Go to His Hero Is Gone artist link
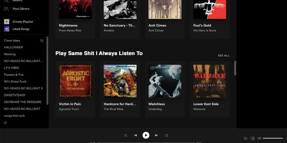This screenshot has height=143, width=287. (204, 30)
